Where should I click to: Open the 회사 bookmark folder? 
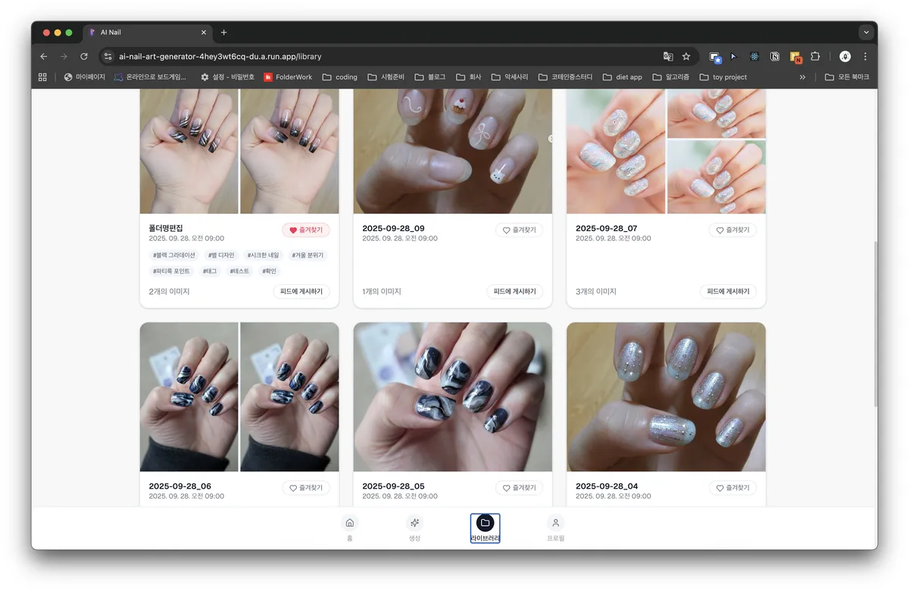tap(470, 77)
